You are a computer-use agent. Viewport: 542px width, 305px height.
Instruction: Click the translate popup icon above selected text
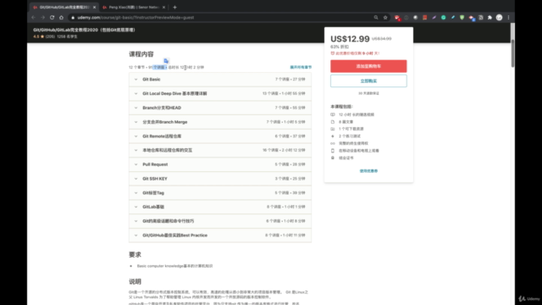pos(166,61)
